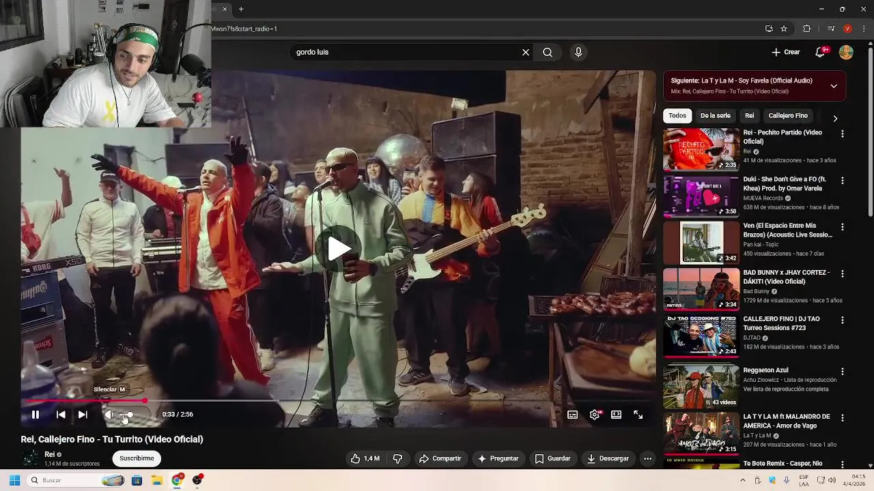Click the Descargar button

[608, 459]
